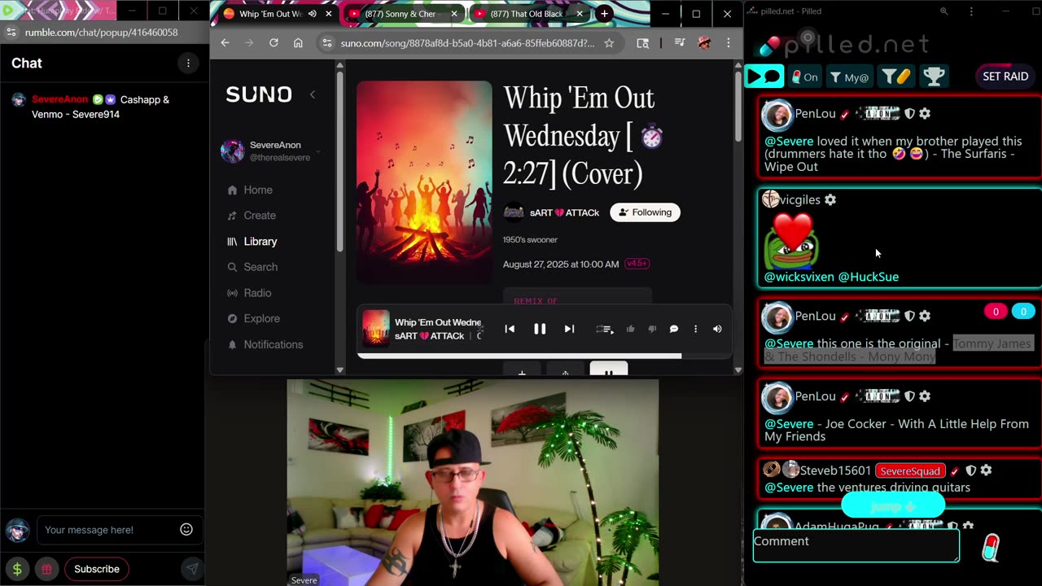Open settings gear on Steveb15601 message
Viewport: 1042px width, 586px height.
click(x=987, y=470)
